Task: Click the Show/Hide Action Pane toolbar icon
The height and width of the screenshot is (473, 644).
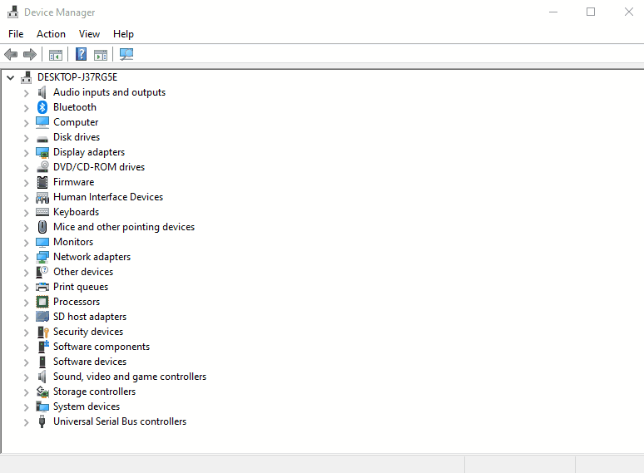Action: [x=101, y=55]
